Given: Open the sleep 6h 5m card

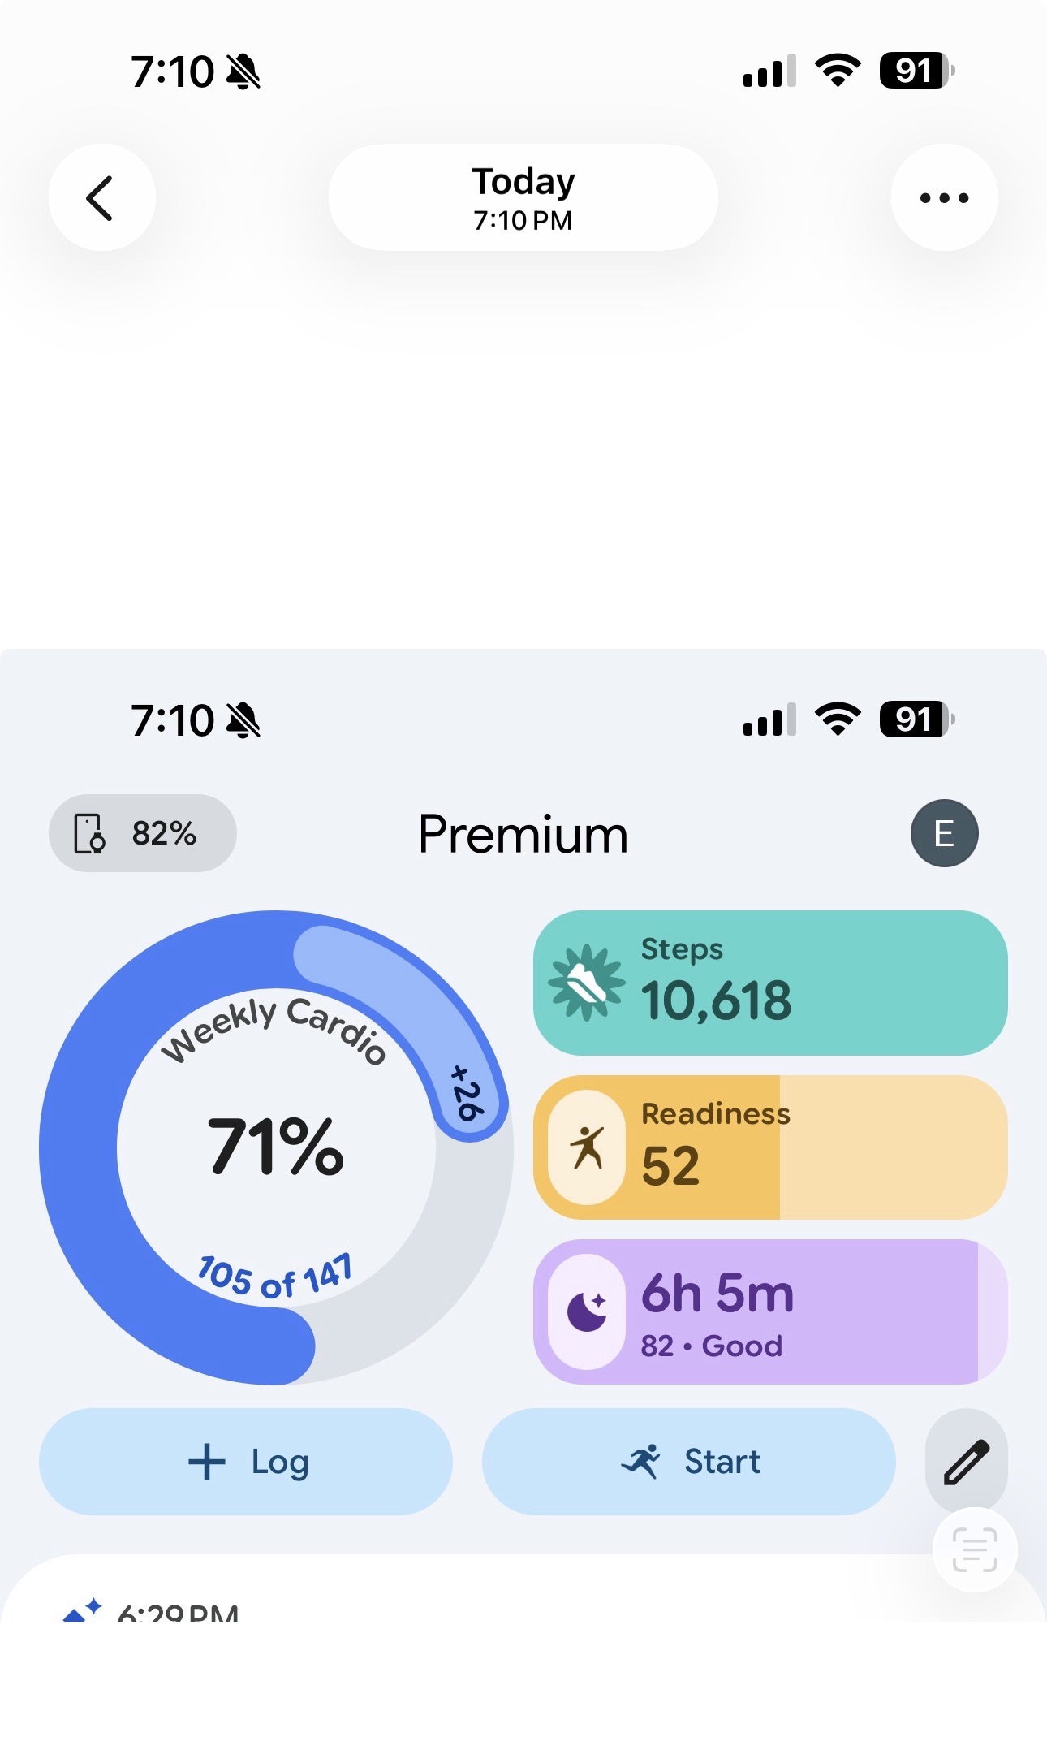Looking at the screenshot, I should click(769, 1311).
